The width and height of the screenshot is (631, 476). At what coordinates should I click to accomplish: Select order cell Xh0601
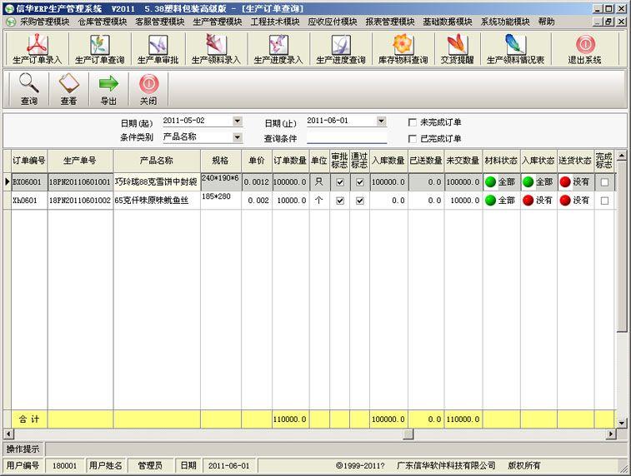29,200
